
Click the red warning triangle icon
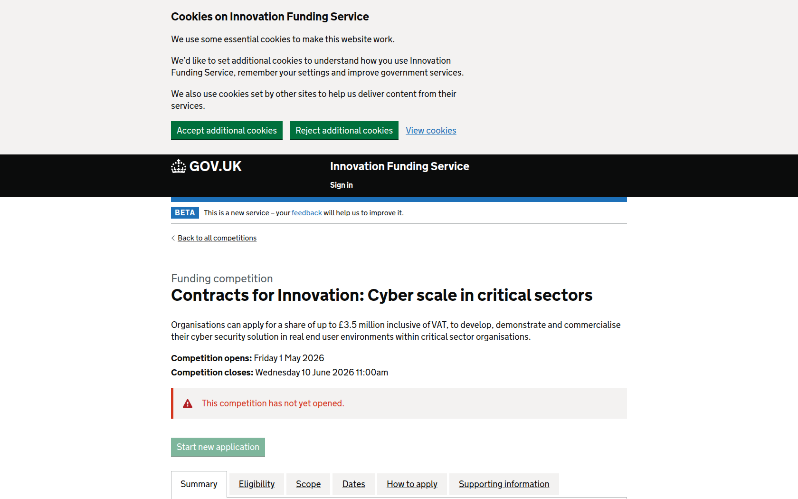188,403
